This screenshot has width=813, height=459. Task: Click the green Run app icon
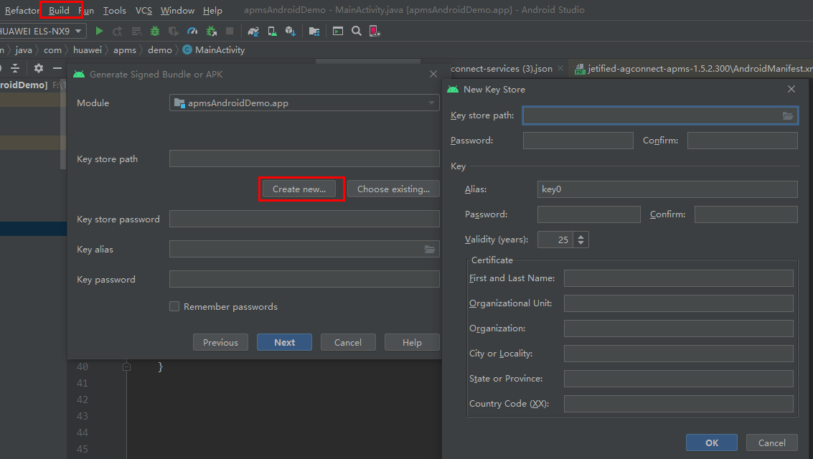tap(100, 31)
